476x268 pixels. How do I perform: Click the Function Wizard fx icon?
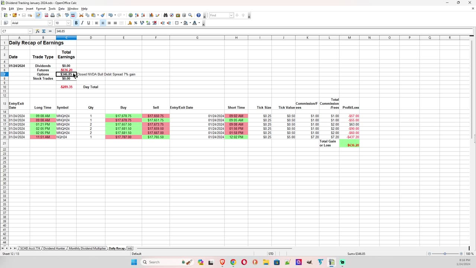coord(38,31)
